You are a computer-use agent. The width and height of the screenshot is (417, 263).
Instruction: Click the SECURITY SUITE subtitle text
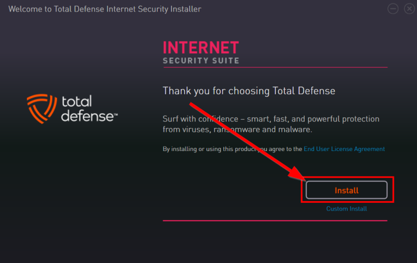(x=201, y=61)
